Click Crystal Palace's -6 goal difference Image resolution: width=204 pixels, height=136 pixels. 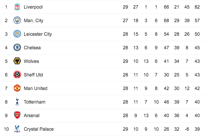coord(187,129)
